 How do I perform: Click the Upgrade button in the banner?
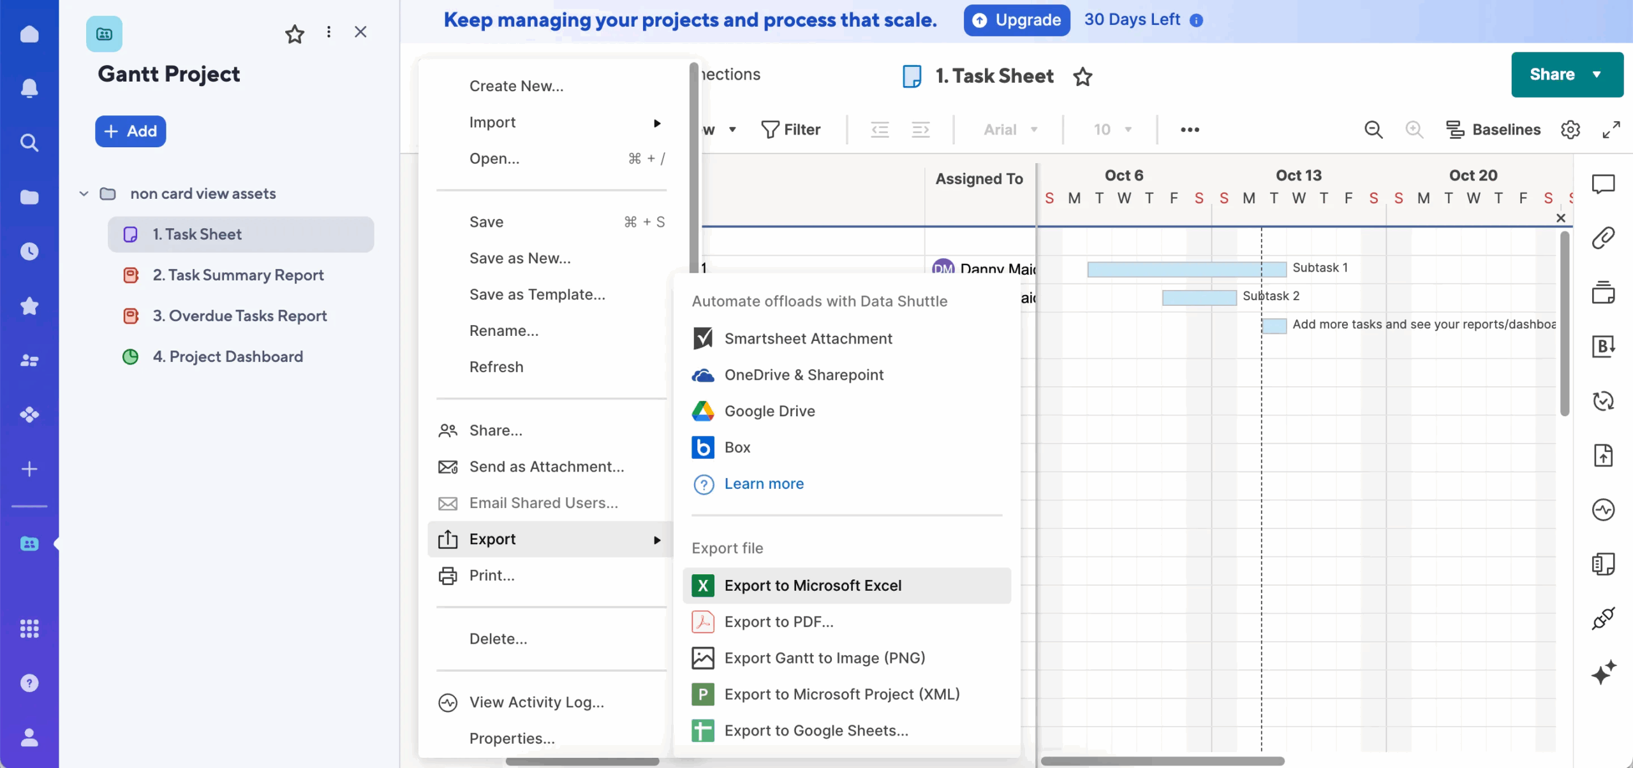(x=1016, y=20)
